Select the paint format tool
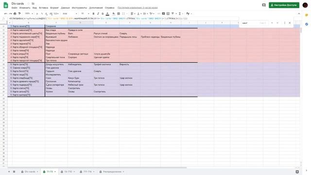 click(x=19, y=14)
